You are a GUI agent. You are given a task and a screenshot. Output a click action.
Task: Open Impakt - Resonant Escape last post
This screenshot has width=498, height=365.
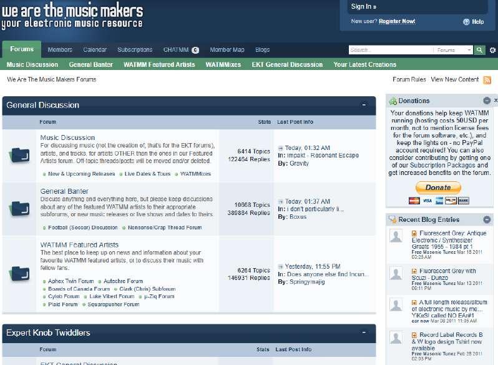click(x=323, y=156)
